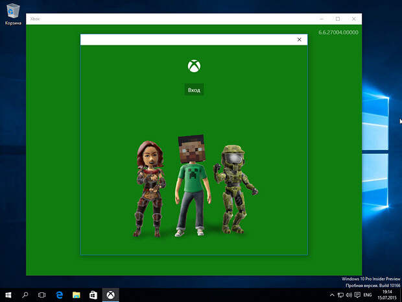Minimize the Xbox window
Viewport: 402px width, 302px height.
[322, 19]
